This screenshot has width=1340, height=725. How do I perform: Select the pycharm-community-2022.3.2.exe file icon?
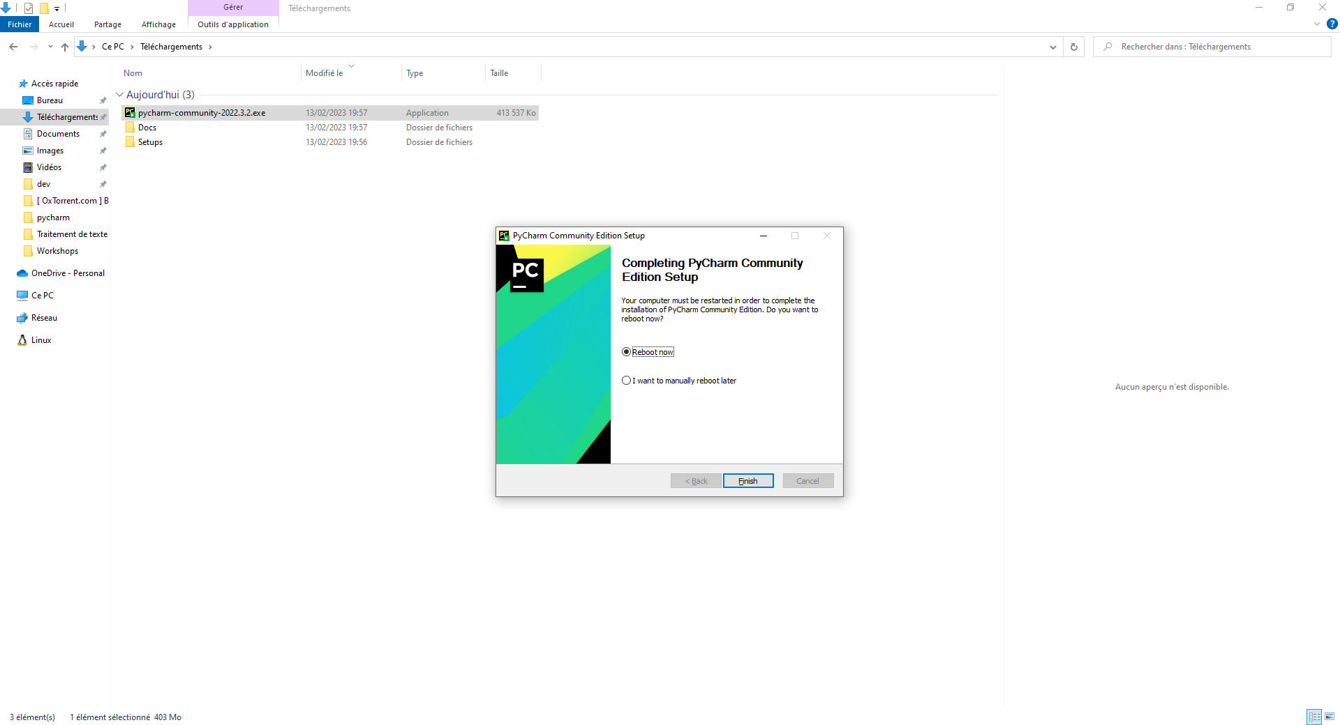tap(130, 113)
